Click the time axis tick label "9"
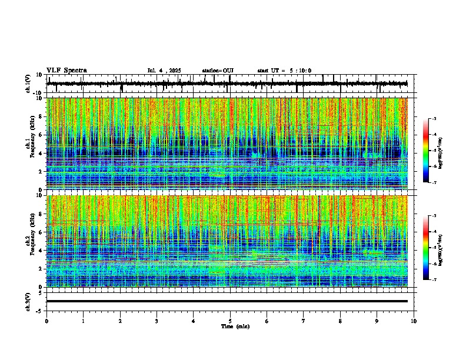466x360 pixels. pyautogui.click(x=377, y=321)
